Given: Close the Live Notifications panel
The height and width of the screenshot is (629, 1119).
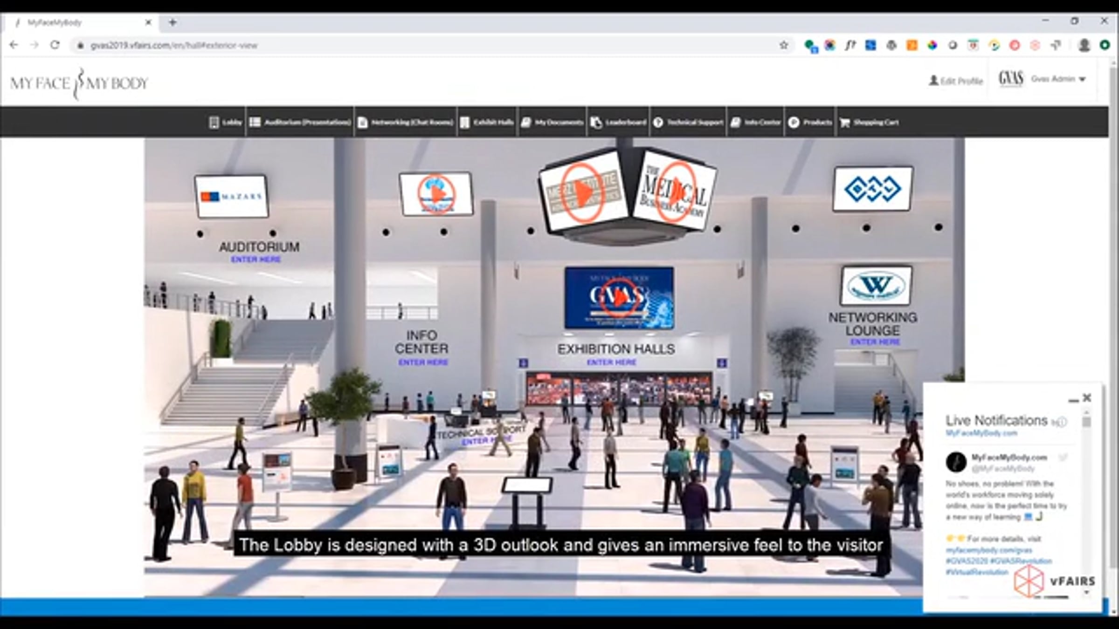Looking at the screenshot, I should pos(1087,398).
